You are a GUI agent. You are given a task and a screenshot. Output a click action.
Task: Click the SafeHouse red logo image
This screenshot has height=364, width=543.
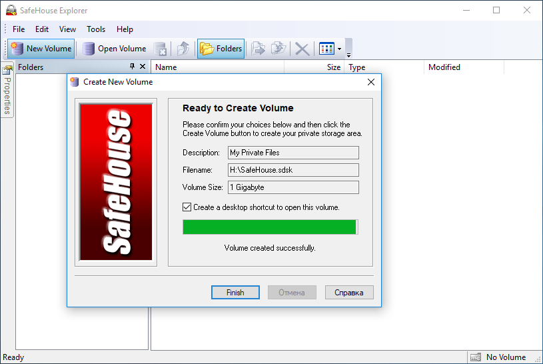click(x=116, y=182)
